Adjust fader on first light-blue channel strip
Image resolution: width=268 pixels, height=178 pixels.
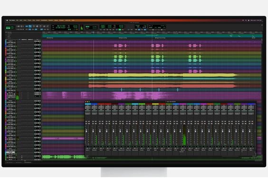point(86,131)
